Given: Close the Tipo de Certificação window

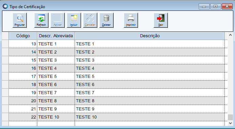Looking at the screenshot, I should coord(227,6).
